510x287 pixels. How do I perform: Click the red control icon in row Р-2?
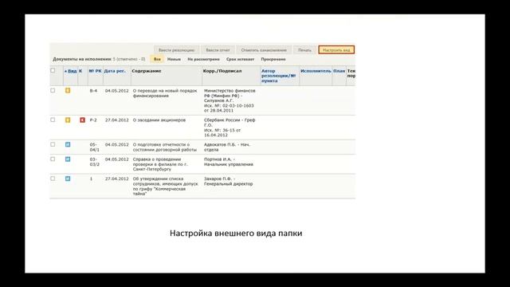coord(82,120)
